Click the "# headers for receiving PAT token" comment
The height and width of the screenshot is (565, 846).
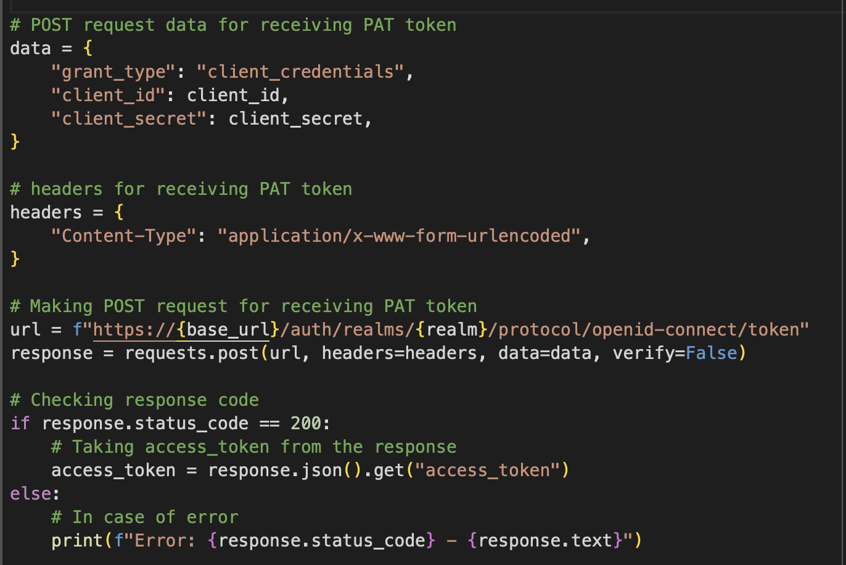(181, 189)
